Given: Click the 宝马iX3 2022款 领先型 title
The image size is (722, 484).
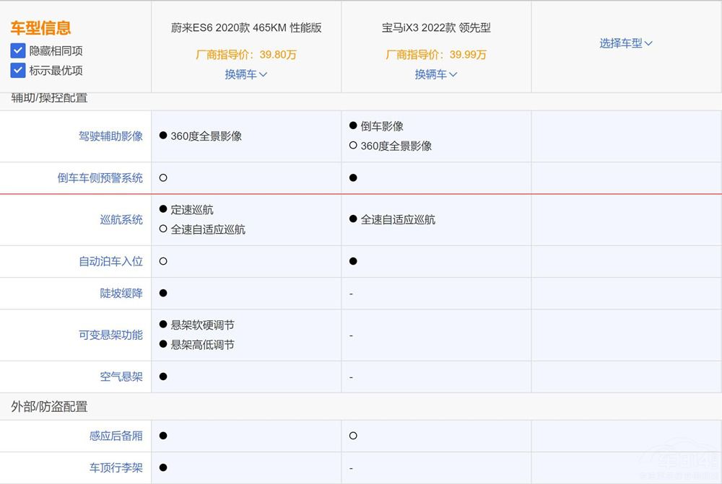Looking at the screenshot, I should pos(436,28).
